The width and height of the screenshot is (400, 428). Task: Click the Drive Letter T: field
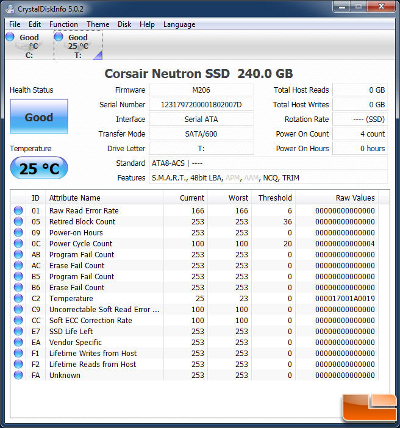(x=201, y=149)
